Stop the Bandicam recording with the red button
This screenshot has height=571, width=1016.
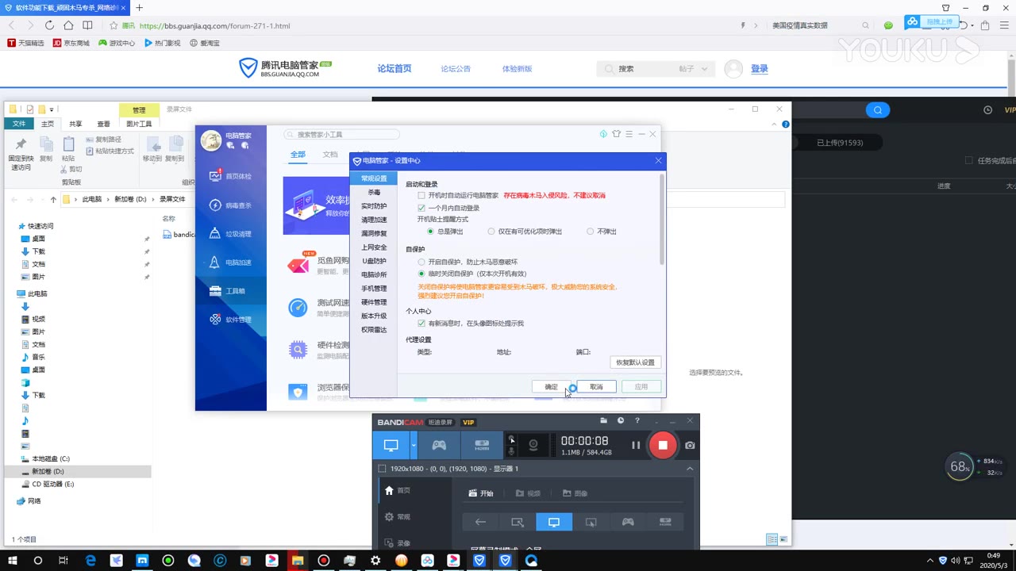[663, 446]
